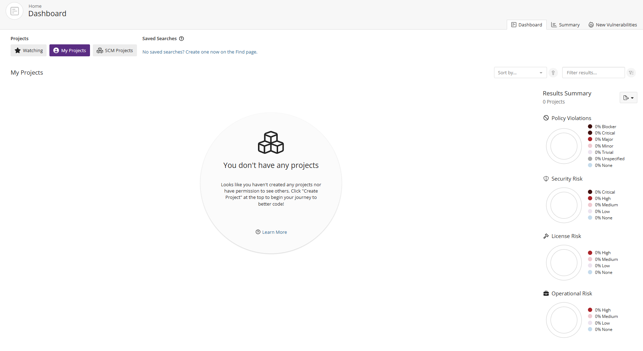643x351 pixels.
Task: Click the Operational Risk briefcase icon
Action: click(x=546, y=294)
